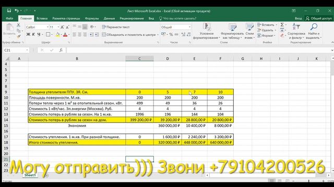The image size is (334, 187).
Task: Apply the yellow fill color bucket
Action: (57, 34)
